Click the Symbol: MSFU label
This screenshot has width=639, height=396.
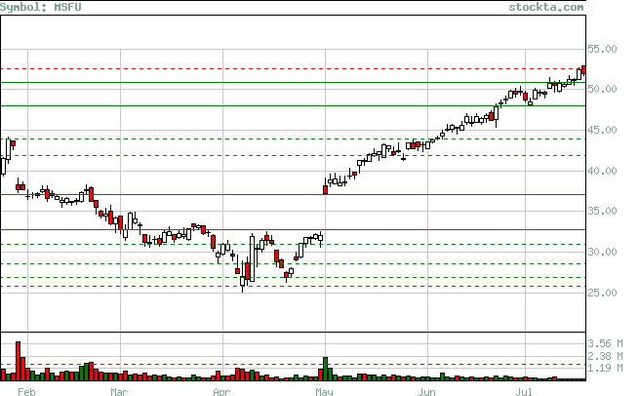pyautogui.click(x=41, y=7)
